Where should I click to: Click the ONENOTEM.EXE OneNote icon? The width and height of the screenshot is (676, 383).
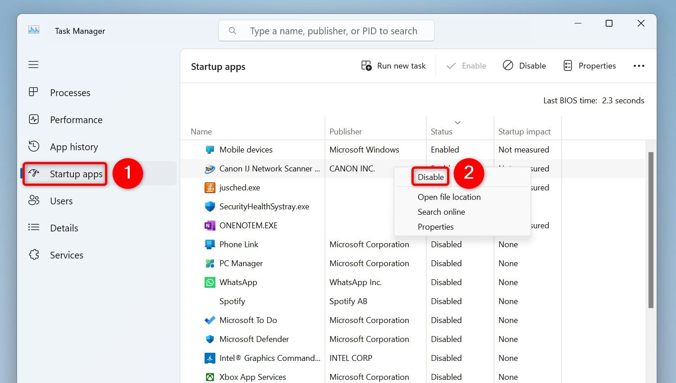click(x=210, y=226)
